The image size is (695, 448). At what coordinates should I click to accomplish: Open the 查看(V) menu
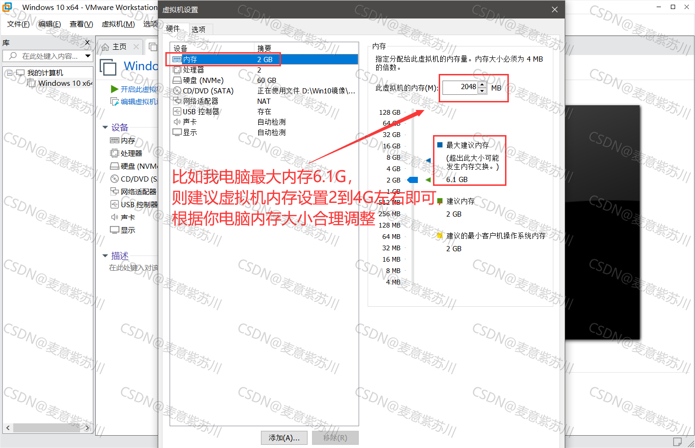click(x=81, y=24)
